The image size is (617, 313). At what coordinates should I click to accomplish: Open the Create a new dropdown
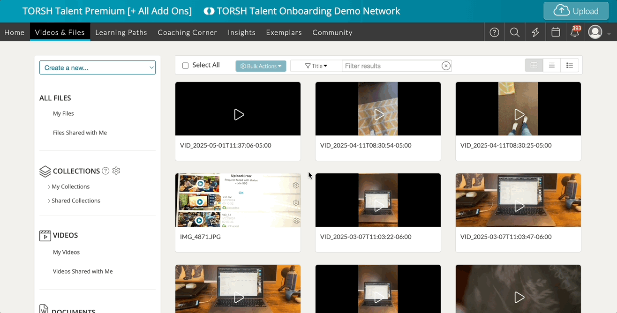point(98,67)
